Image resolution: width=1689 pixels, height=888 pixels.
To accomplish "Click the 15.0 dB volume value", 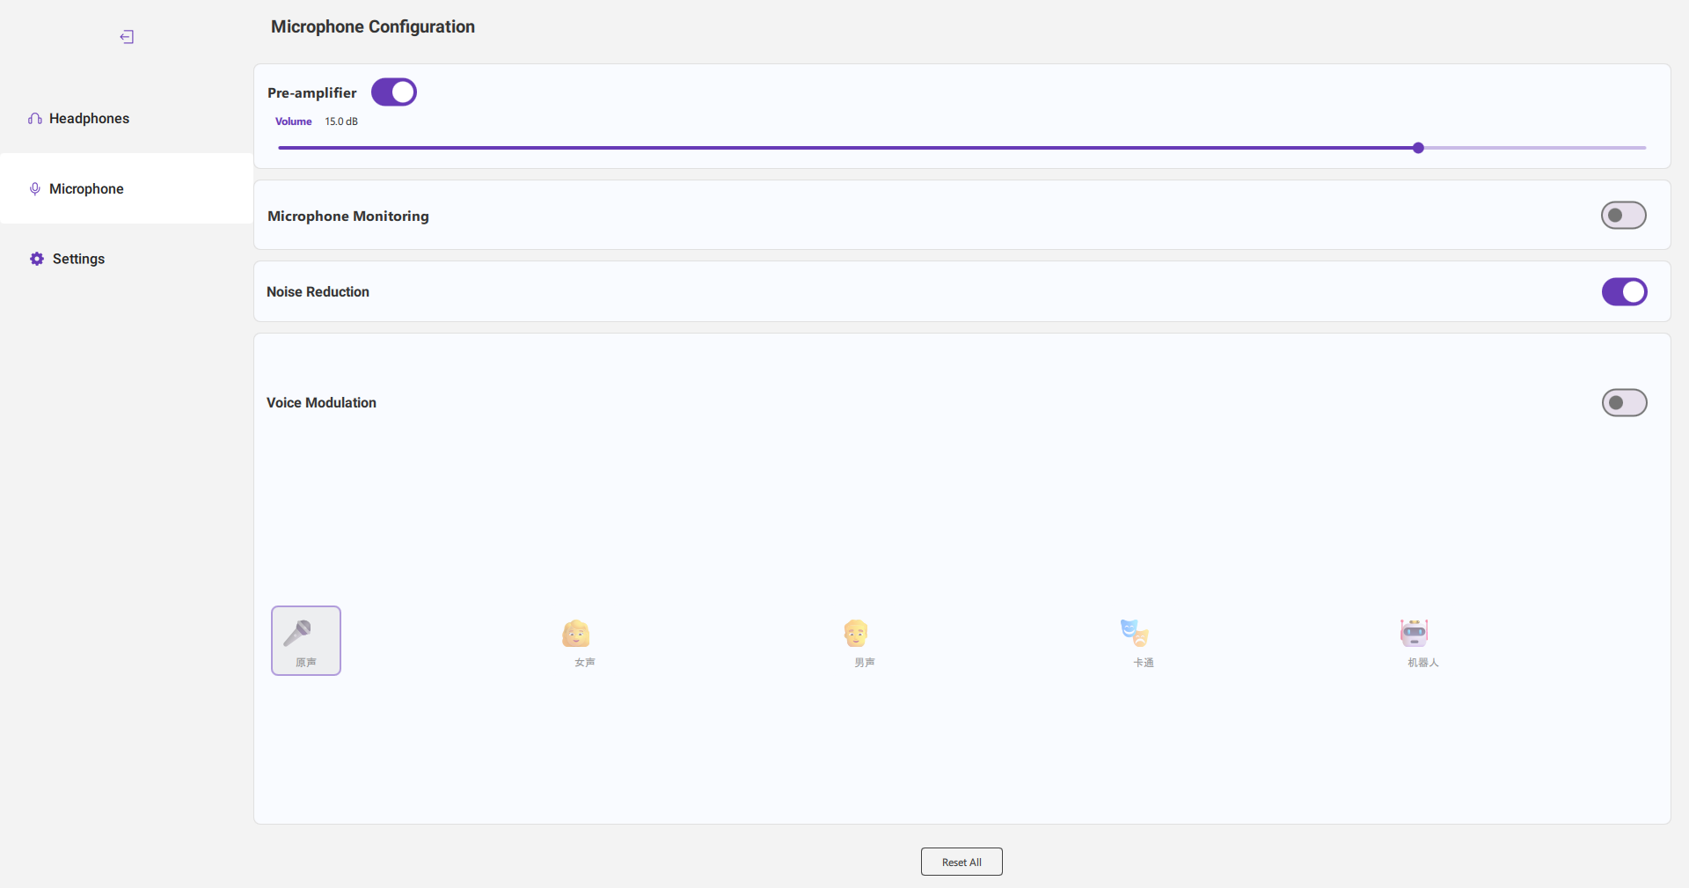I will [x=341, y=121].
